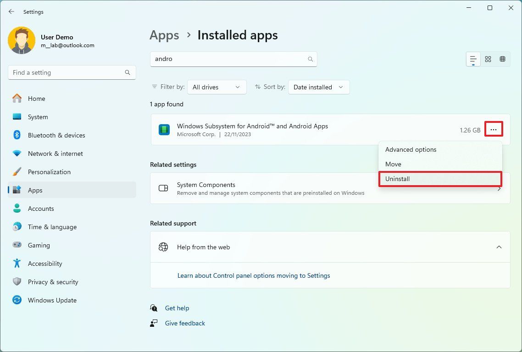522x352 pixels.
Task: Select the list view layout icon
Action: click(473, 59)
